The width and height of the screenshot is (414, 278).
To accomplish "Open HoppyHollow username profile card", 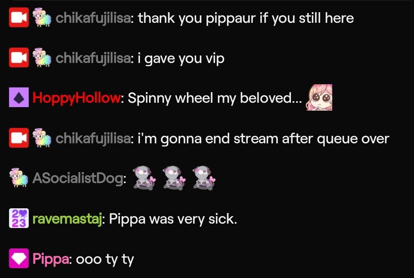I will 77,98.
